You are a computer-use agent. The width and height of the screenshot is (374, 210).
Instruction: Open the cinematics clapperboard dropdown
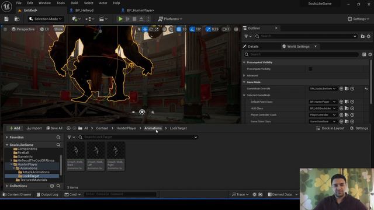tap(103, 19)
